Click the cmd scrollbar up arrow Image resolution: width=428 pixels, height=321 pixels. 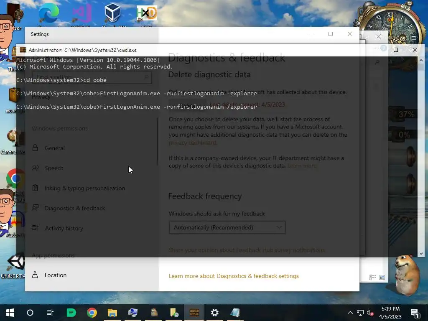[x=421, y=60]
